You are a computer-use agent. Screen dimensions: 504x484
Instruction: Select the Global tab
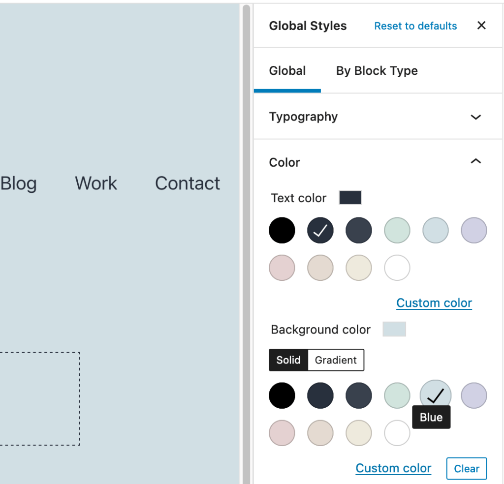287,71
